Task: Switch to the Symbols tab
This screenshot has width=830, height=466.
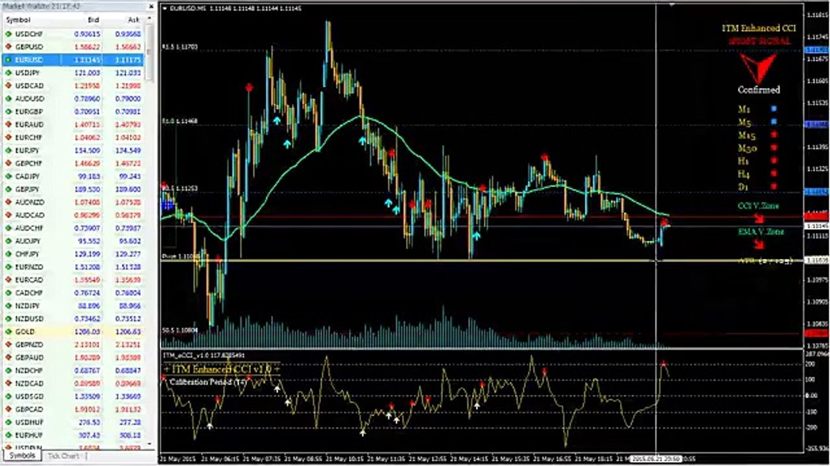Action: tap(21, 456)
